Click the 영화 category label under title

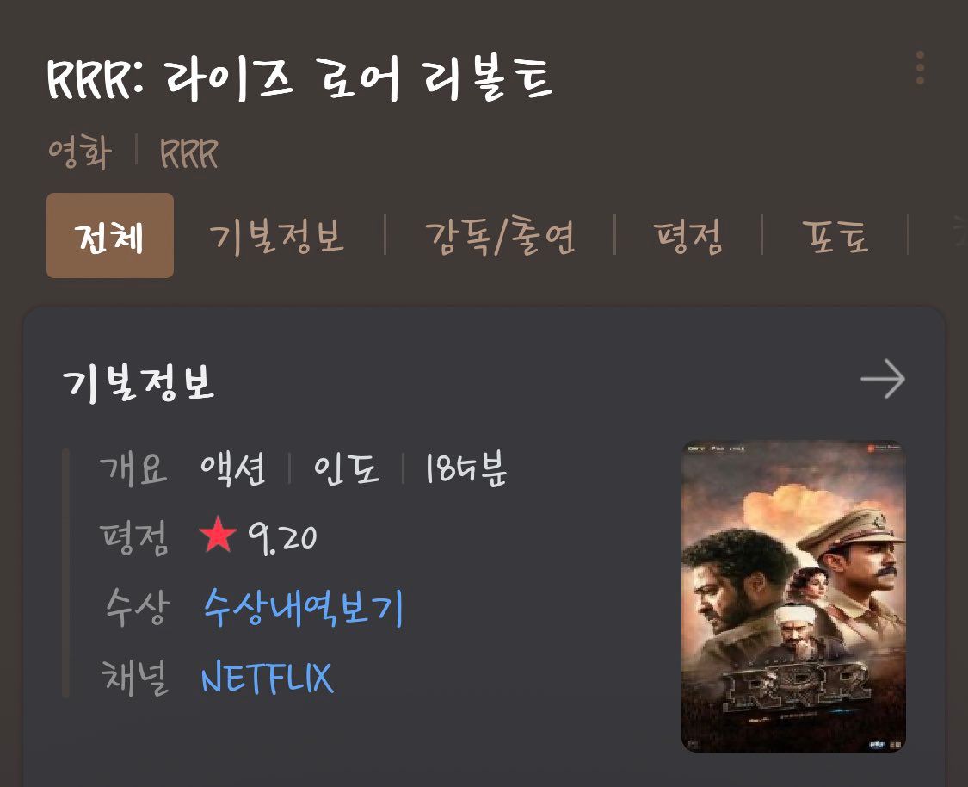coord(80,152)
